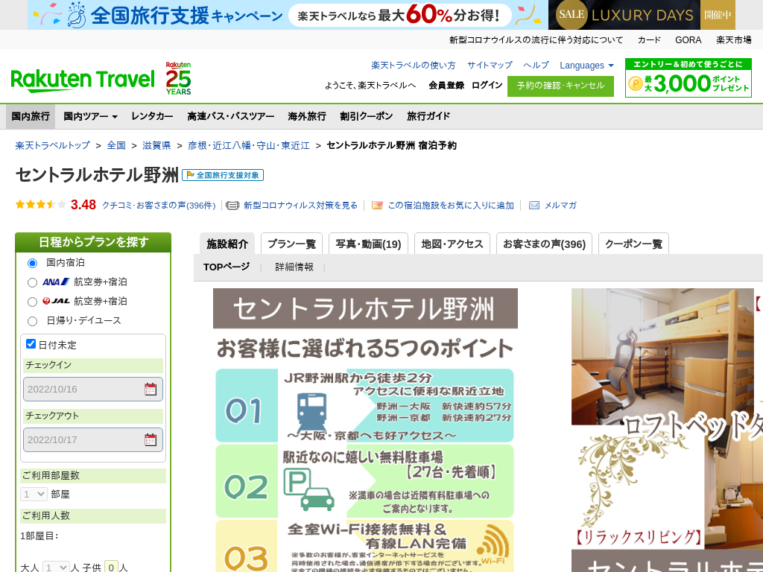Select 国内宿泊 radio button
The height and width of the screenshot is (572, 763).
[32, 263]
